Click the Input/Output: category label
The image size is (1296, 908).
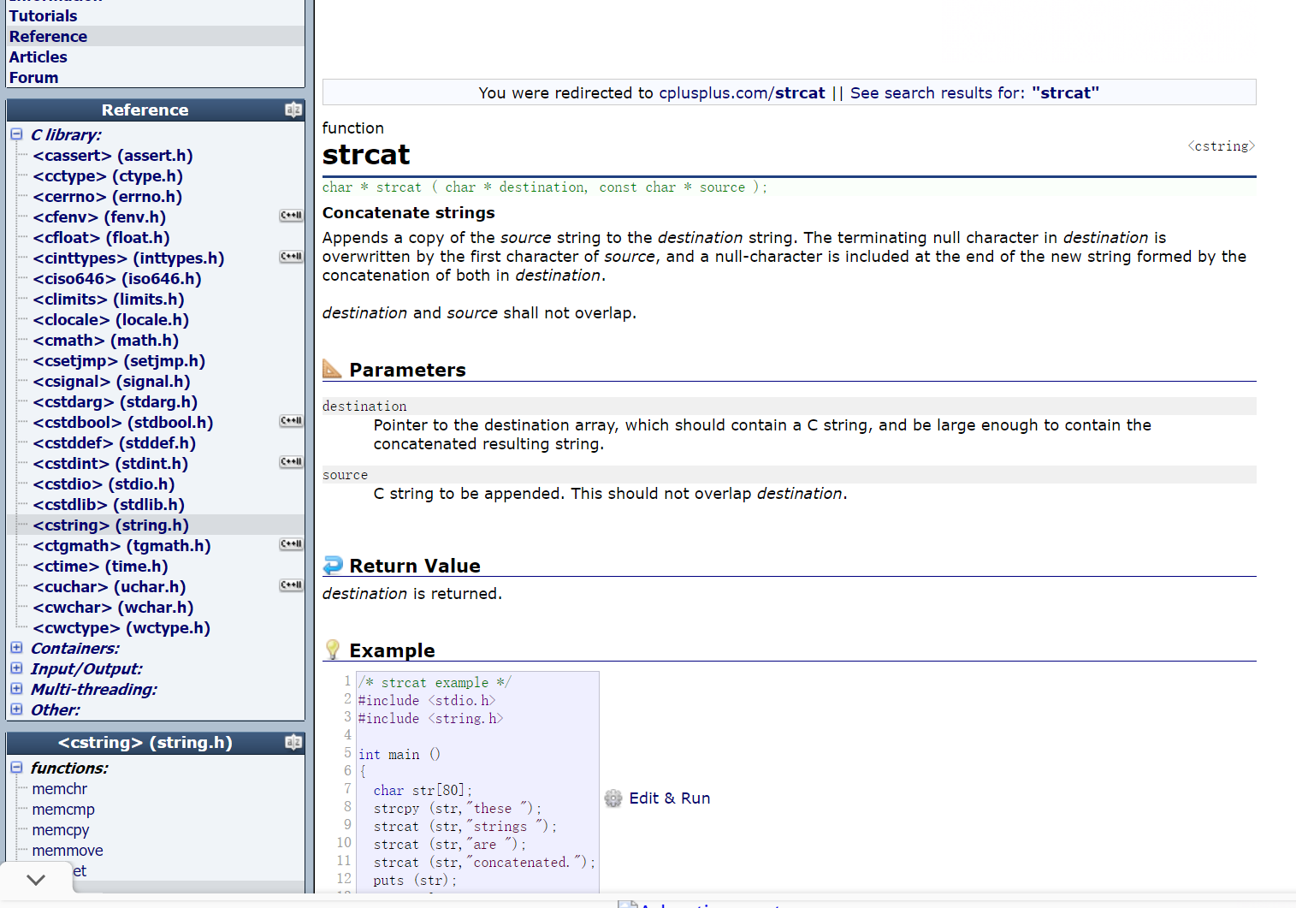[86, 668]
